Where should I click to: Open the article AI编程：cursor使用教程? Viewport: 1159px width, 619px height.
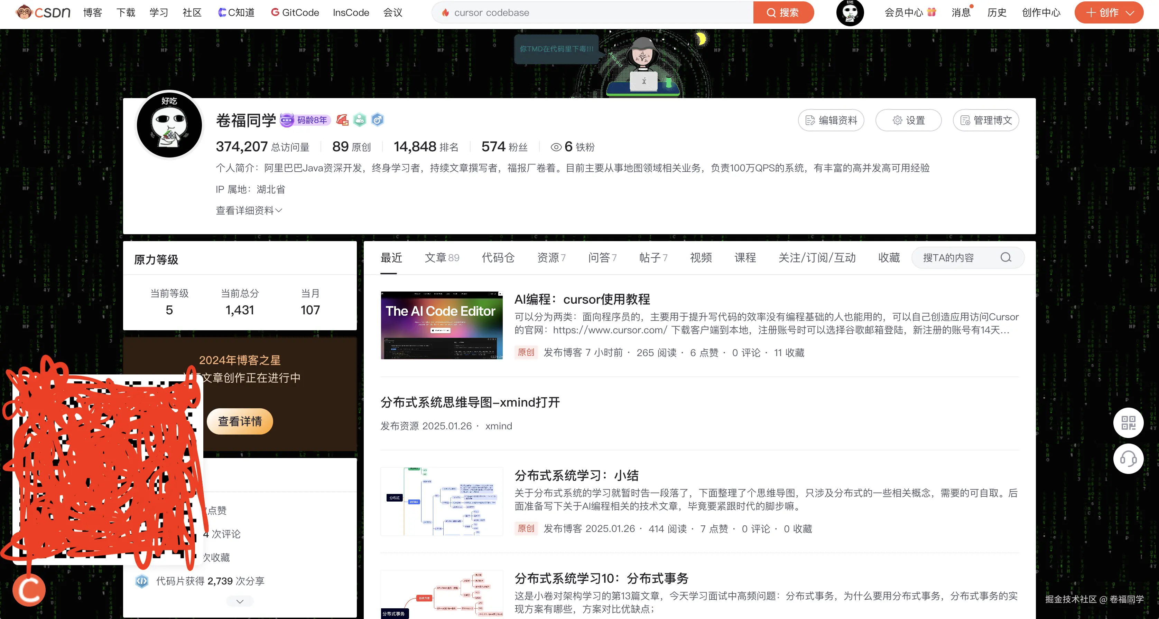(582, 299)
